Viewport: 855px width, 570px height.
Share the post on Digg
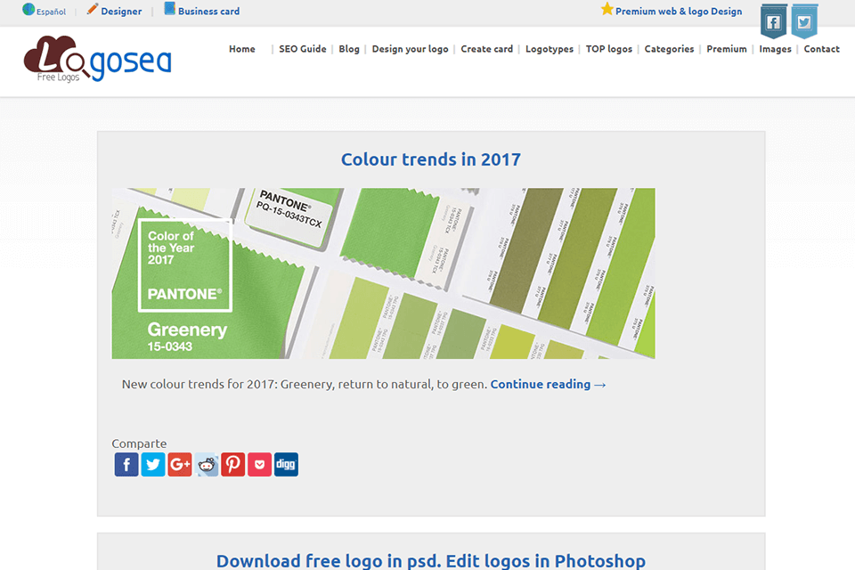(x=286, y=465)
